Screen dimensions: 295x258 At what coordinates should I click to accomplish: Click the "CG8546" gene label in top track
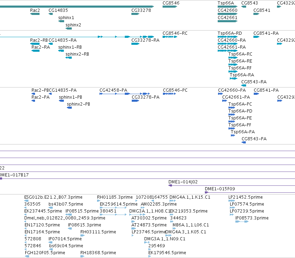click(x=171, y=3)
